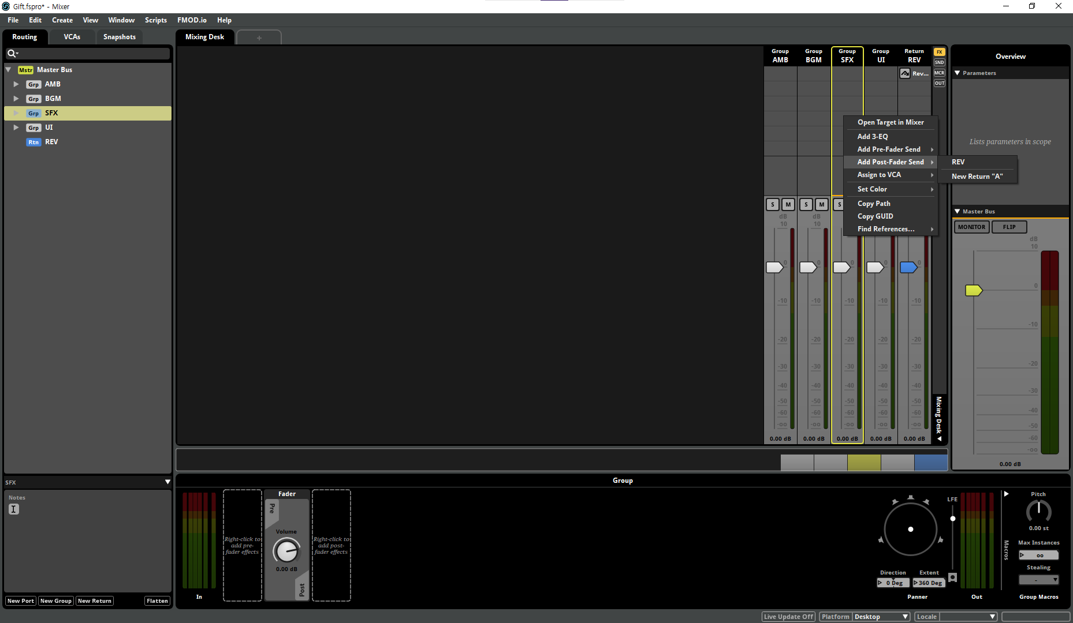This screenshot has width=1073, height=623.
Task: Click the panner center position dot
Action: [911, 529]
